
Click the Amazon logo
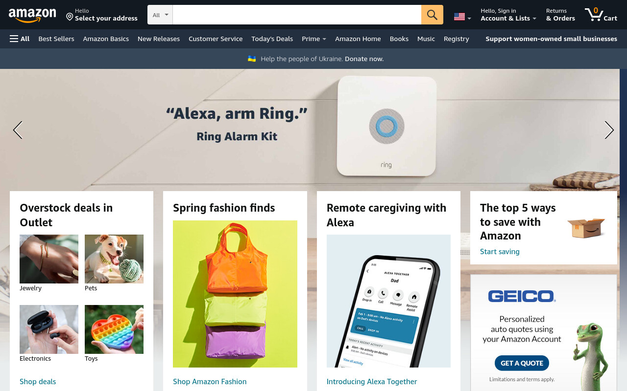[32, 15]
